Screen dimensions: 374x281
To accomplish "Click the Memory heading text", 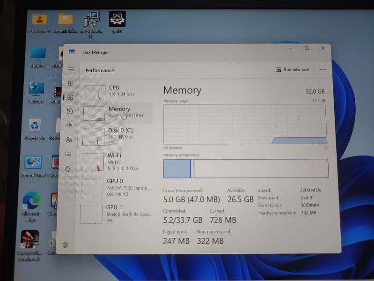I will (x=182, y=90).
